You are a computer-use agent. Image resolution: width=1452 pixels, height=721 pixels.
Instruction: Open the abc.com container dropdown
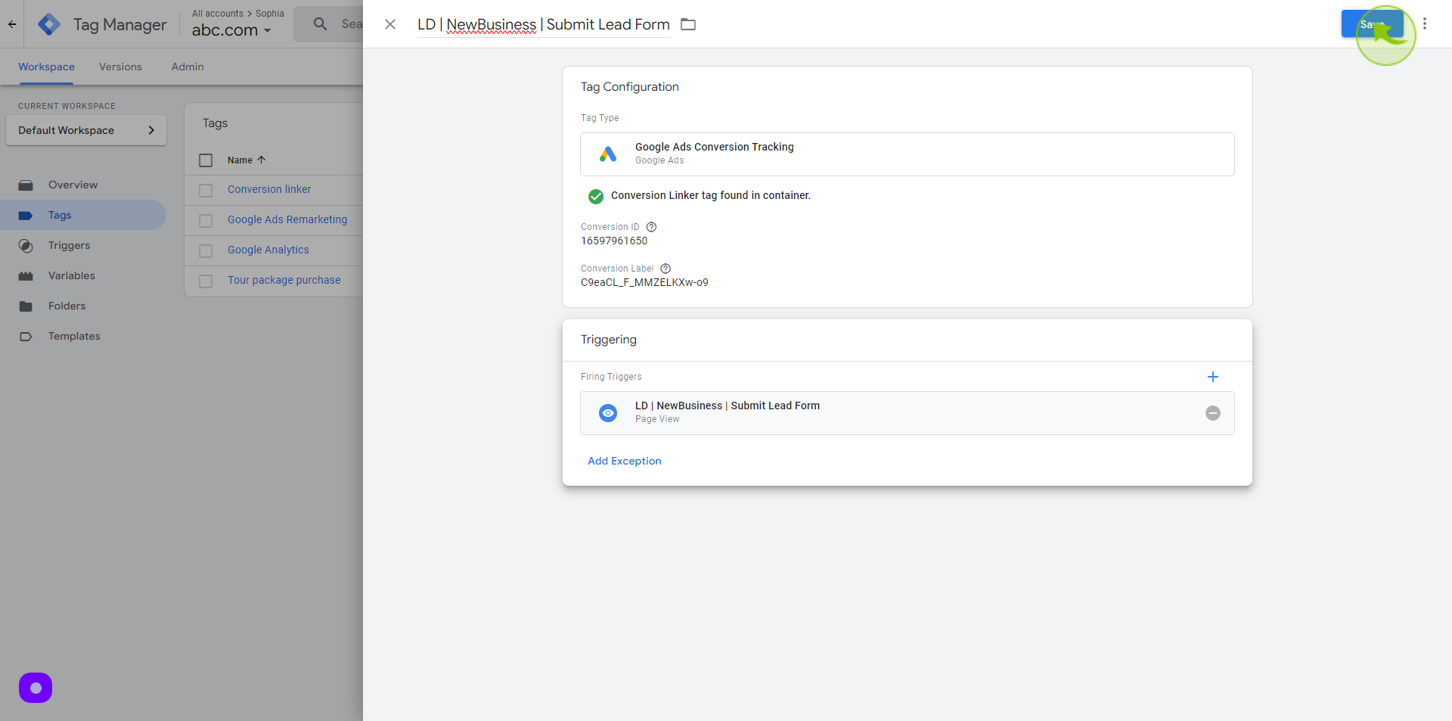coord(231,30)
